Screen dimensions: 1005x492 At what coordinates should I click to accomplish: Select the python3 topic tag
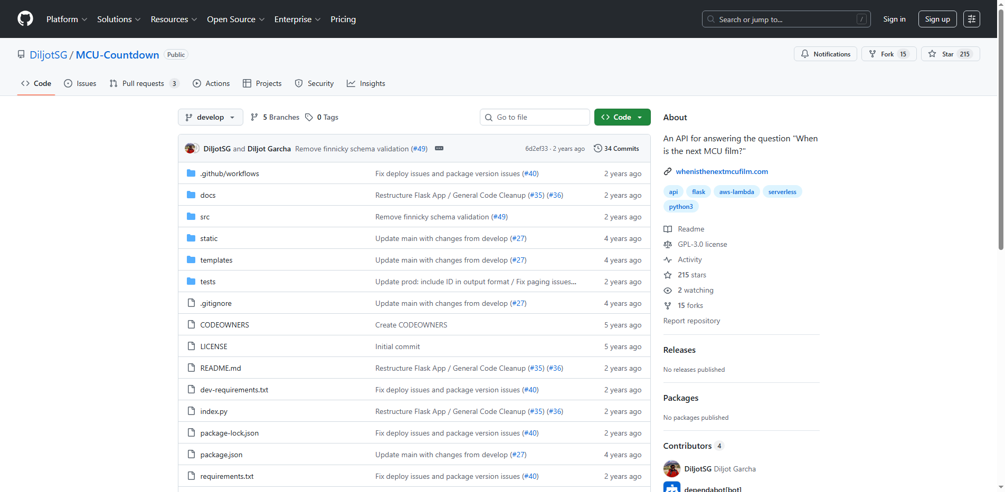click(681, 207)
